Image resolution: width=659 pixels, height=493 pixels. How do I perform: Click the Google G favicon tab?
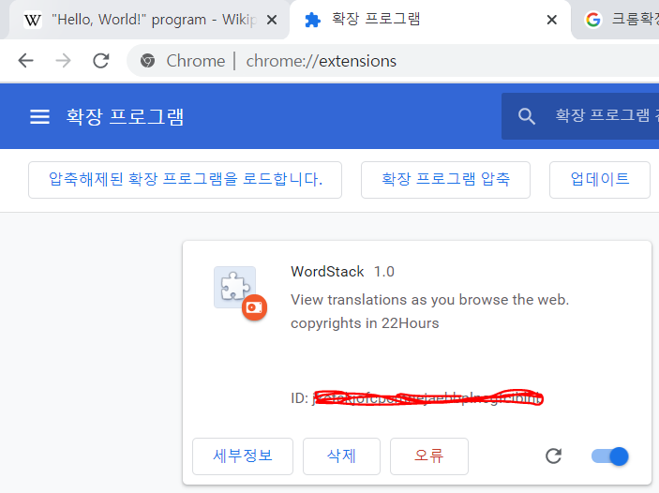point(593,20)
